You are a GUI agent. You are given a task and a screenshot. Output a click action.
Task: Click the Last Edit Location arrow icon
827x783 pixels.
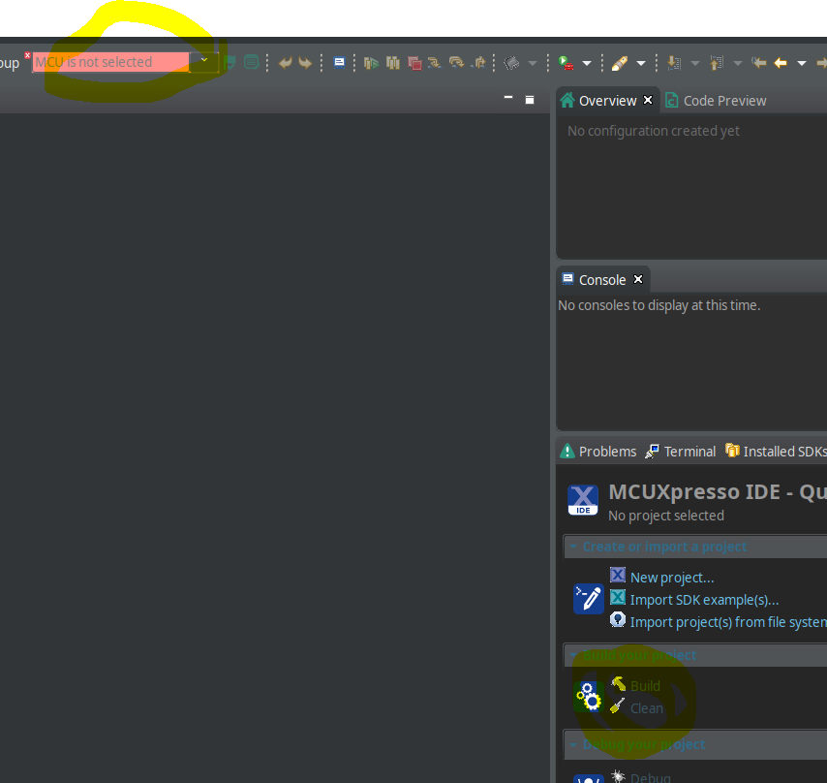759,63
